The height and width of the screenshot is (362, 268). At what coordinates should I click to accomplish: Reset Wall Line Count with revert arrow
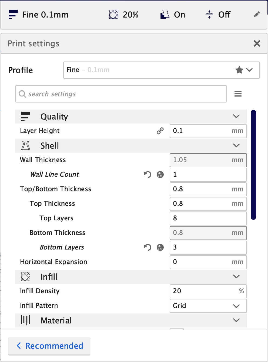click(x=148, y=175)
